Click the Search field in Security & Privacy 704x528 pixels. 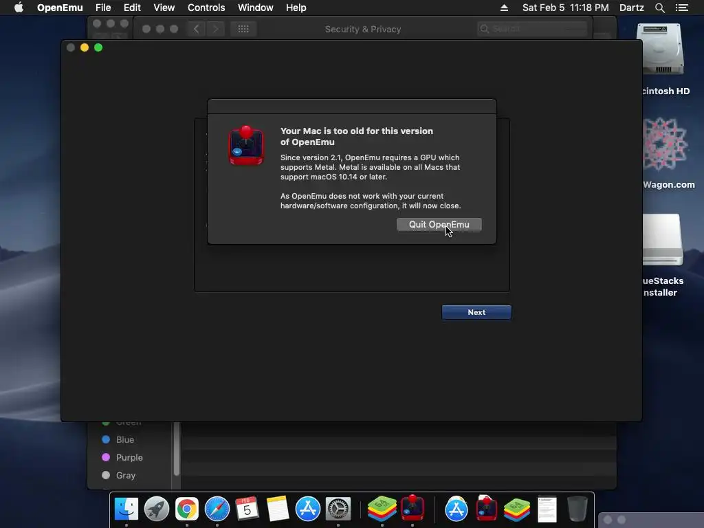click(x=532, y=29)
